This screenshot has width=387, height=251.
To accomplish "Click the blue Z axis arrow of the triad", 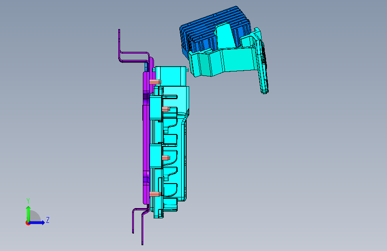I will [37, 222].
